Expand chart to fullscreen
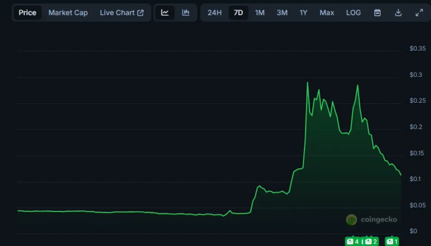Screen dimensions: 431x246 pos(419,13)
